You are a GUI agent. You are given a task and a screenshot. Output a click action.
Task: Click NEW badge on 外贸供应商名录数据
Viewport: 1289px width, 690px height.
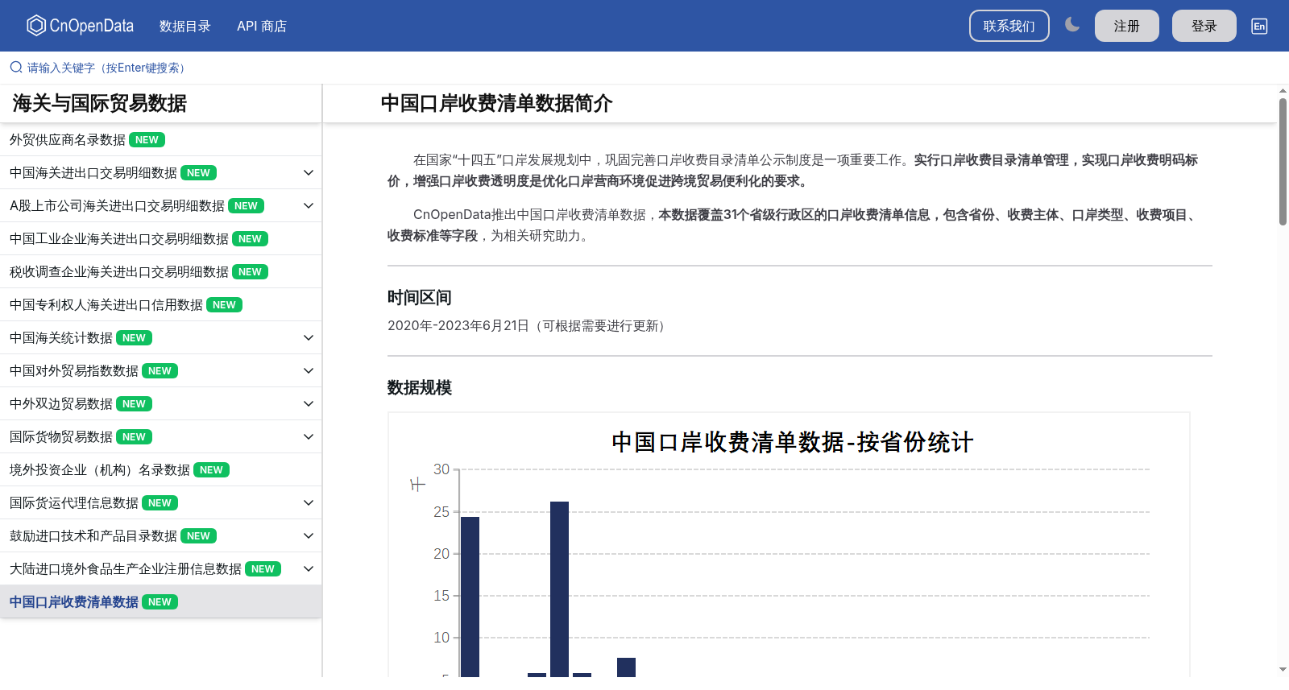[x=147, y=139]
